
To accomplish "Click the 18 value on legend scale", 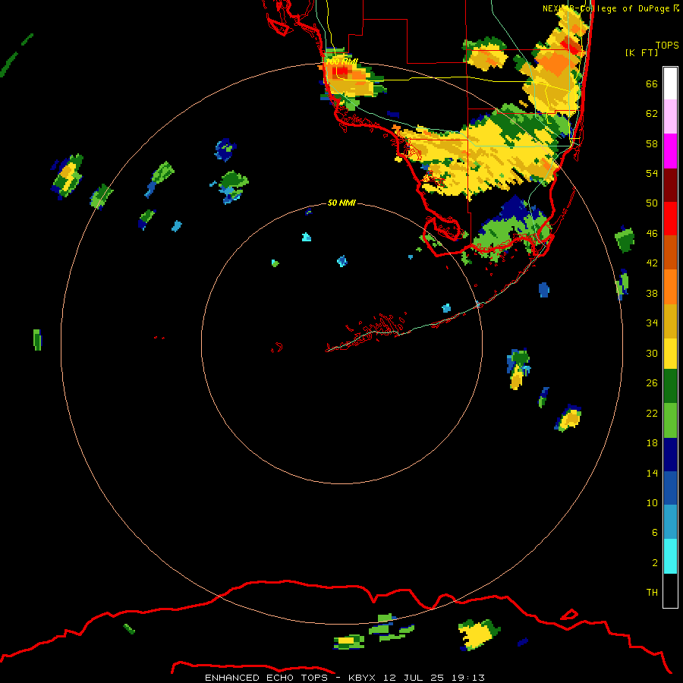I will tap(652, 443).
